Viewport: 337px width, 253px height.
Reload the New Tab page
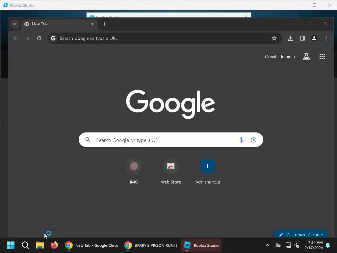[39, 38]
